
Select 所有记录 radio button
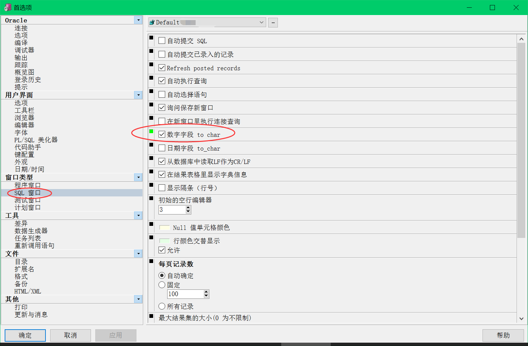click(162, 306)
